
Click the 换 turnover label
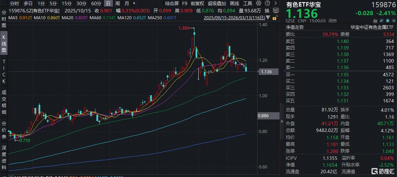267,11
